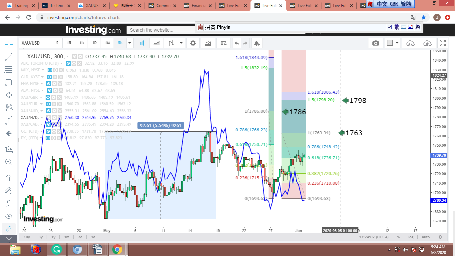Viewport: 455px width, 256px height.
Task: Expand the XAU/NZD legend dropdown
Action: tap(42, 118)
